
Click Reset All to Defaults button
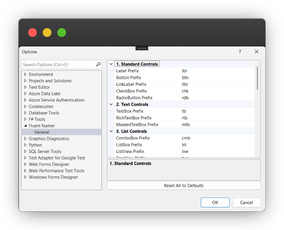coord(184,185)
